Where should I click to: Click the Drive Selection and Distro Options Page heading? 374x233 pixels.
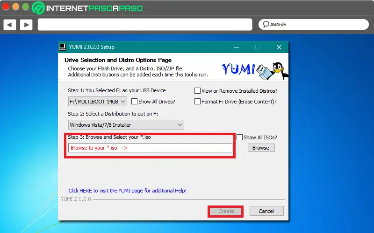tap(118, 60)
